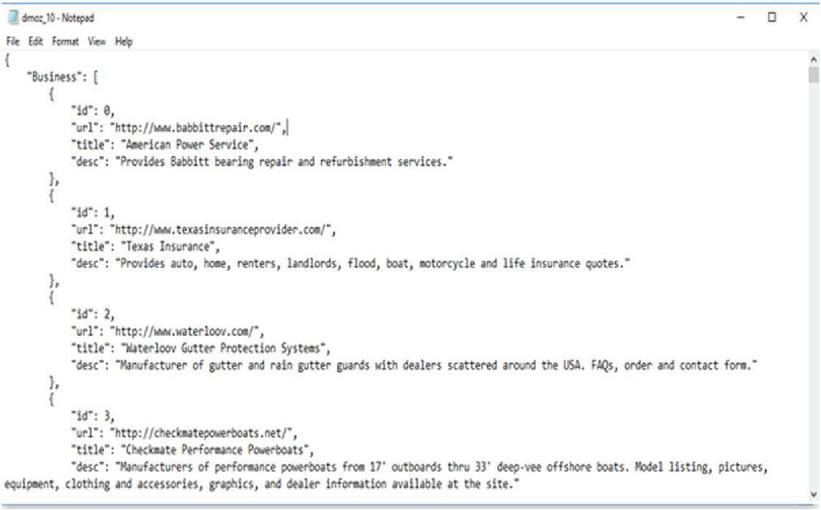Click the dmoz_10 - Notepad title text
This screenshot has width=821, height=510.
58,18
